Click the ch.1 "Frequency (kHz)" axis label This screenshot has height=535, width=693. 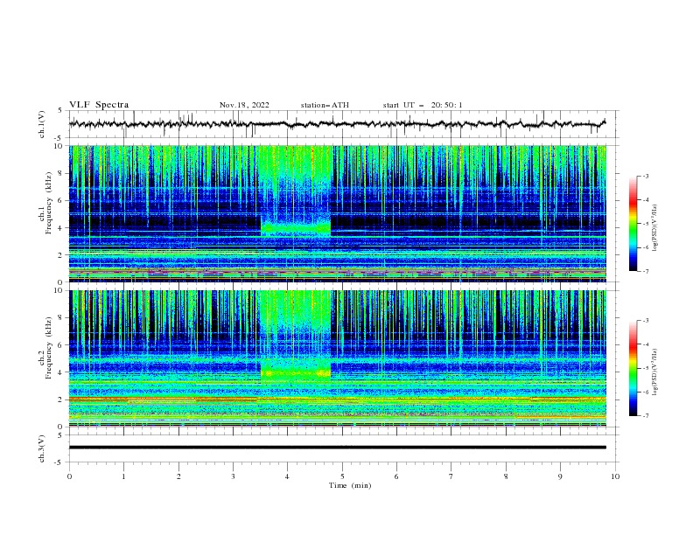click(49, 201)
